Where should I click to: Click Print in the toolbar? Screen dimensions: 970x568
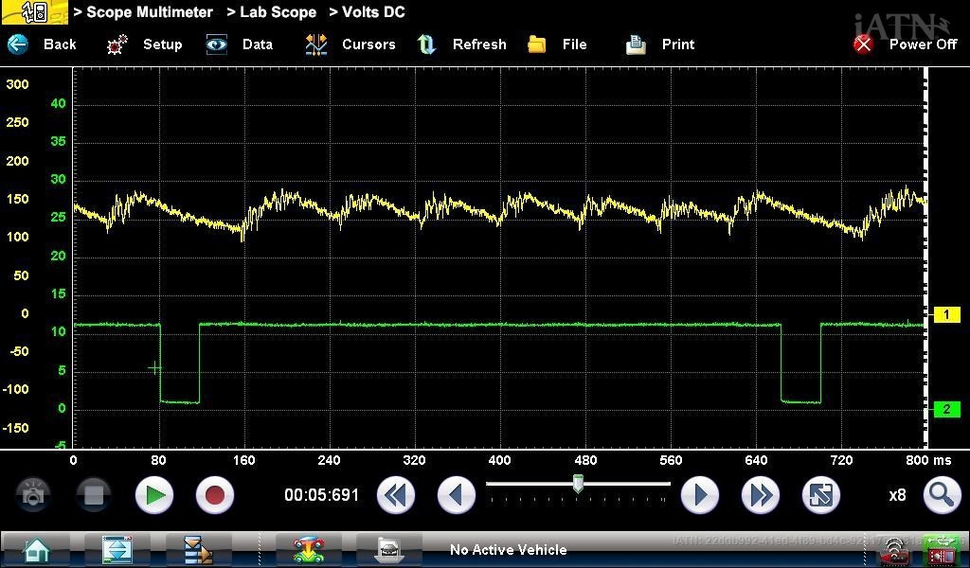coord(661,44)
